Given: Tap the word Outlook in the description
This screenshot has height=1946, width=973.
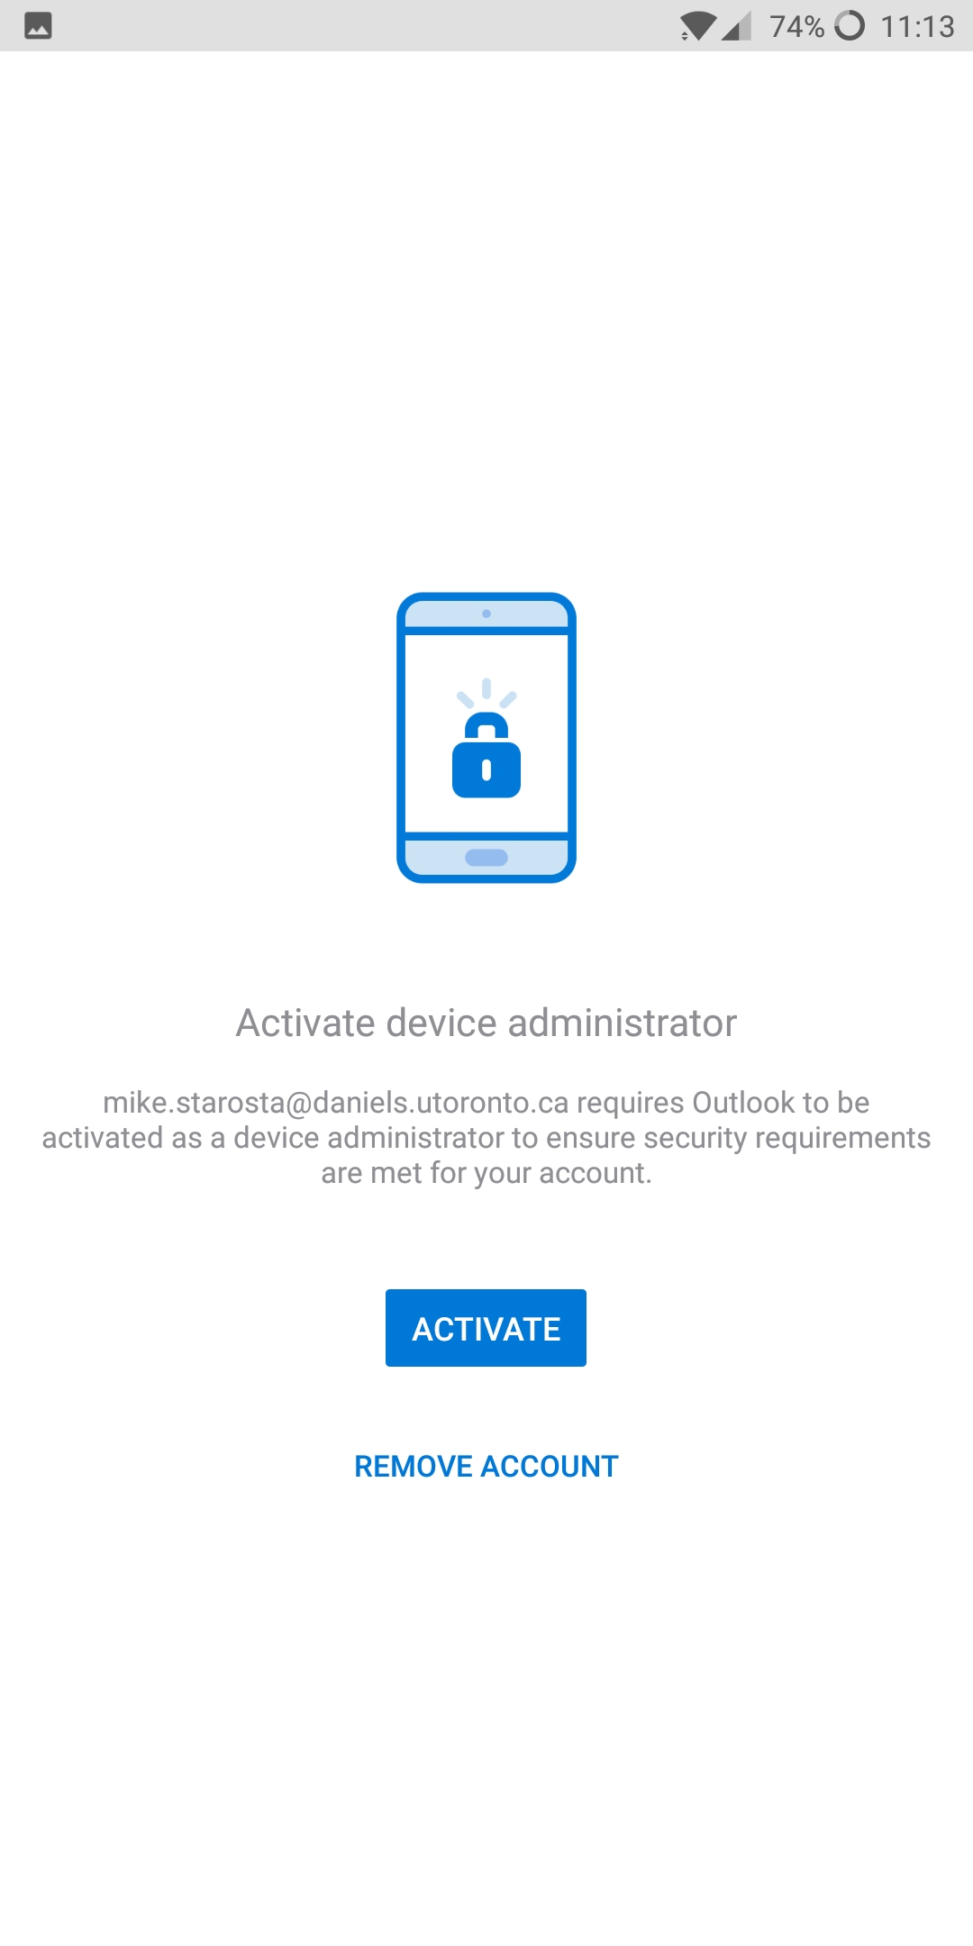Looking at the screenshot, I should [743, 1103].
